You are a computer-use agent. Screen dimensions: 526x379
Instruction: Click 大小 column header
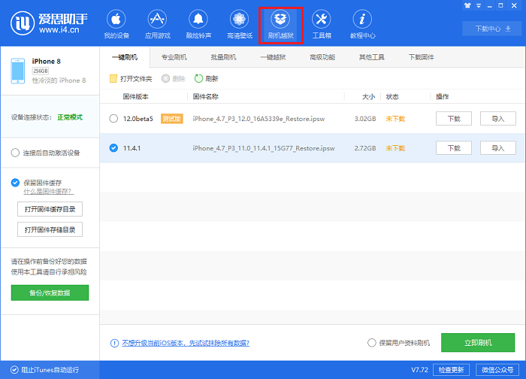369,97
